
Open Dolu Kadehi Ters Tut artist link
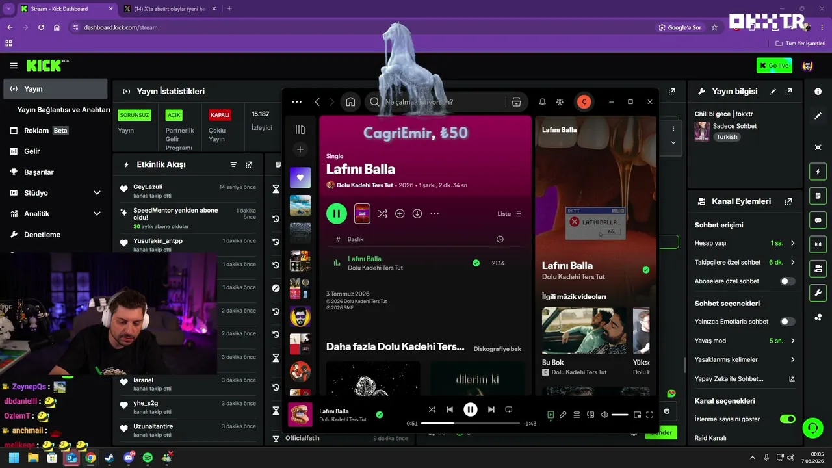365,185
